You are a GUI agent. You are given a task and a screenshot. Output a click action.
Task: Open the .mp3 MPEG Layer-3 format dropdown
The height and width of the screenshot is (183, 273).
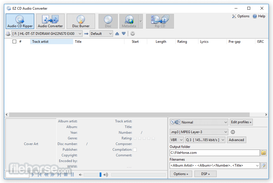[x=199, y=132]
